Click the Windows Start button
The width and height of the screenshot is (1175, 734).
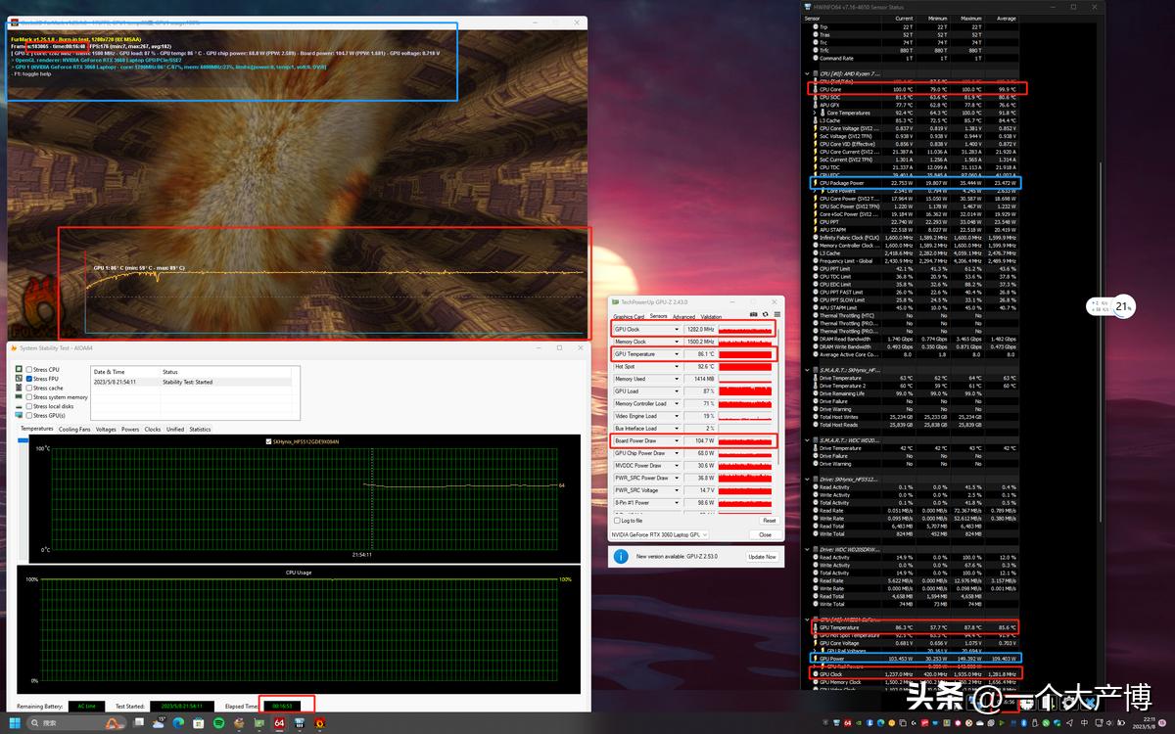pos(16,723)
